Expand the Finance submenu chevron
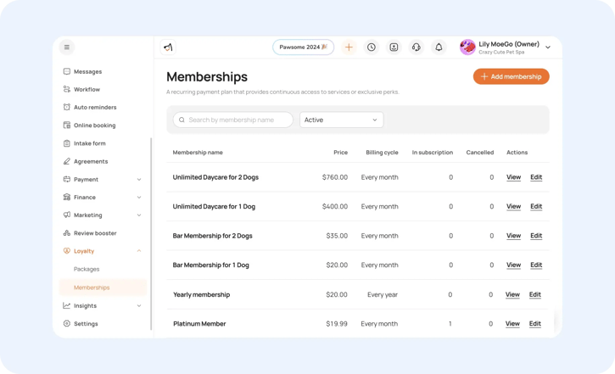The image size is (615, 374). pos(139,198)
